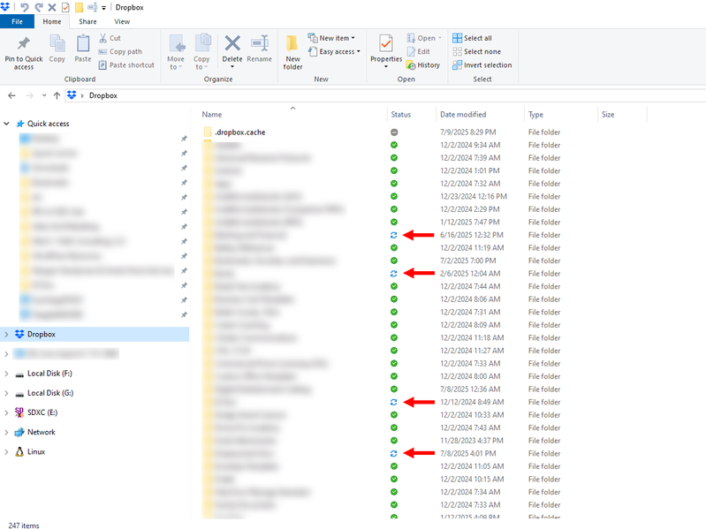Open SDXC (E:) card drive
The width and height of the screenshot is (706, 529).
[x=42, y=412]
